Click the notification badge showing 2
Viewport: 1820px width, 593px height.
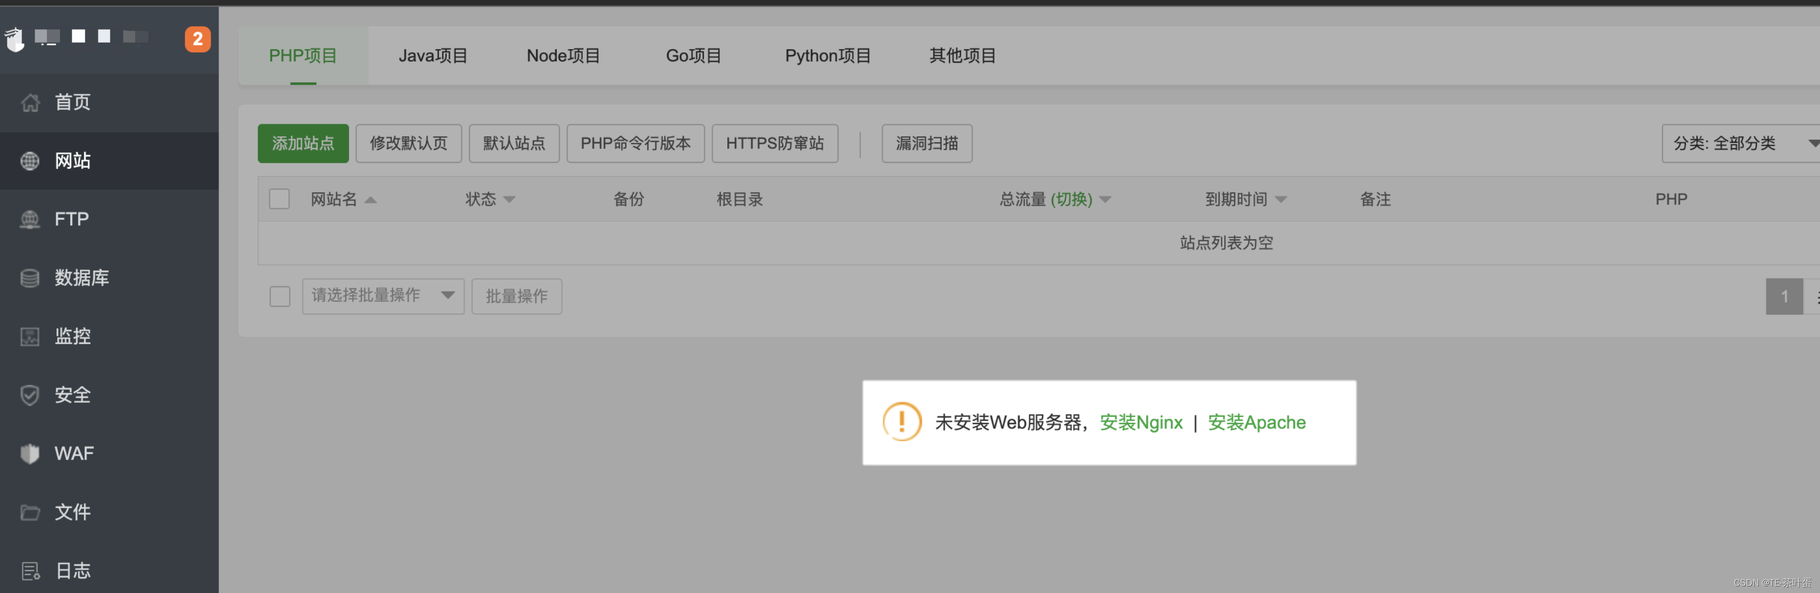[x=197, y=40]
